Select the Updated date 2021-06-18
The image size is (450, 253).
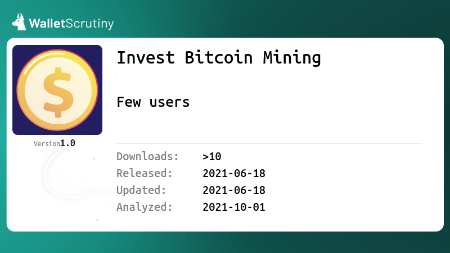(x=234, y=190)
